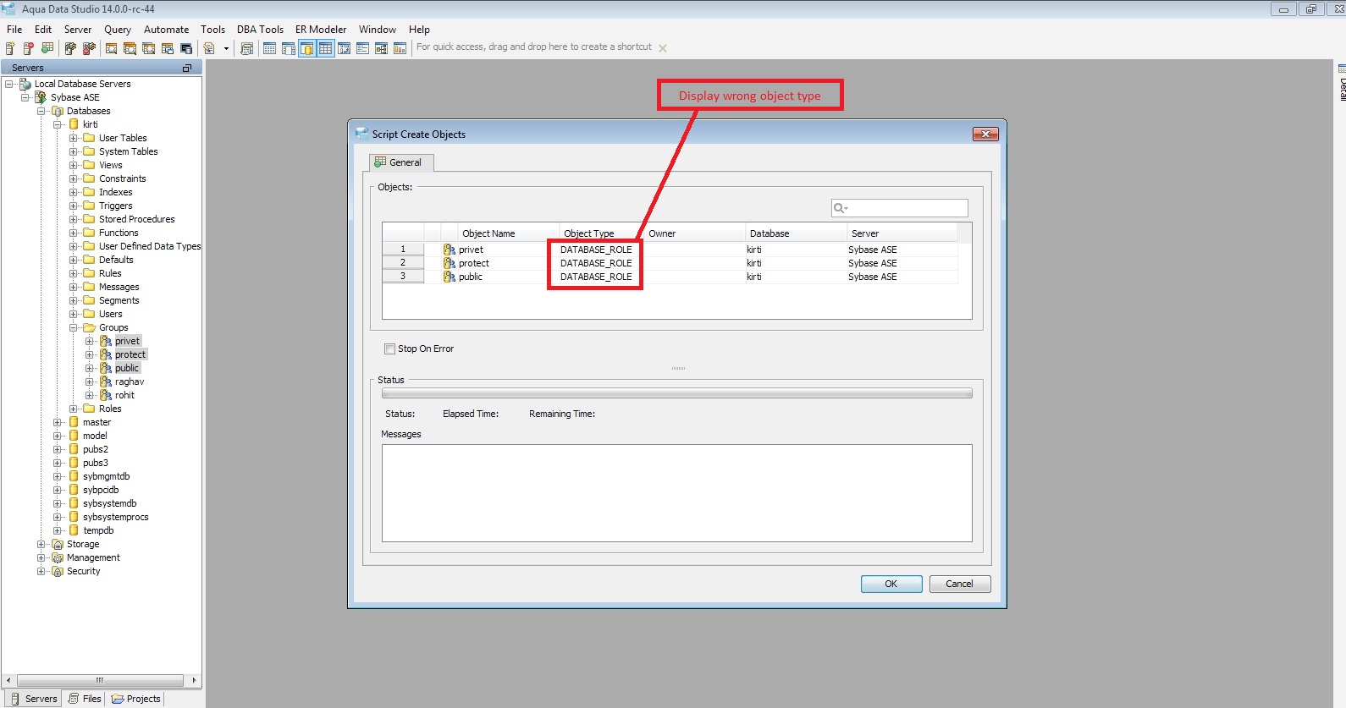Click the privet group icon in the tree
The height and width of the screenshot is (708, 1346).
(106, 341)
